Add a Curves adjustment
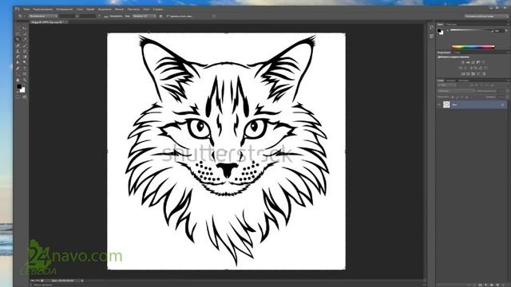 [x=473, y=62]
